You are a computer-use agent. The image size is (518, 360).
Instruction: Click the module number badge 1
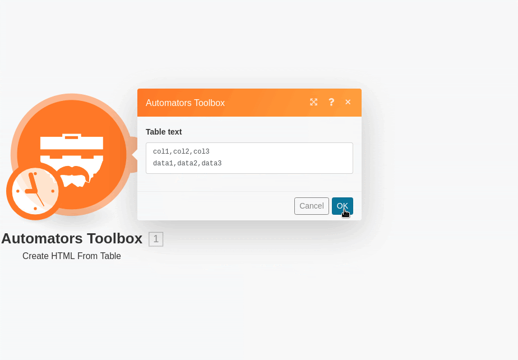click(156, 239)
